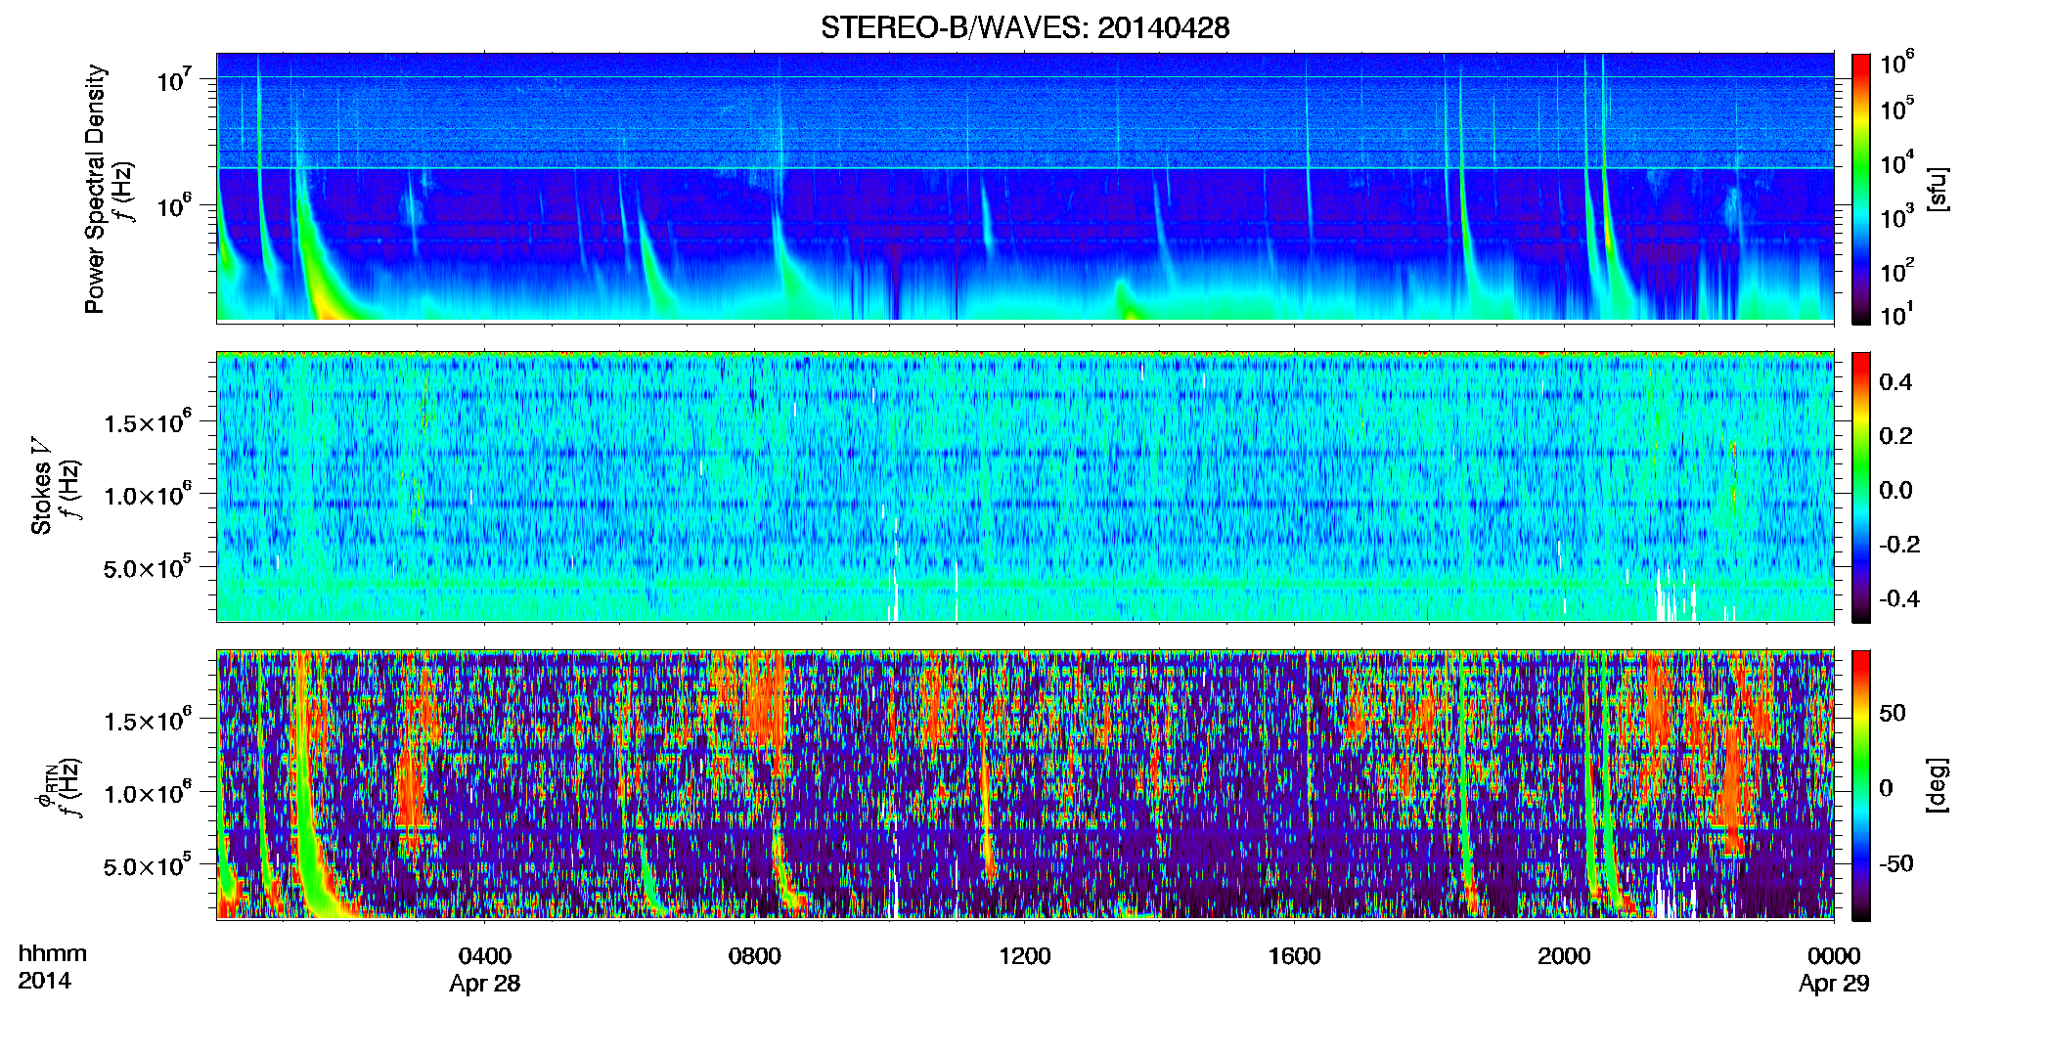2050x1056 pixels.
Task: Click the top spectral density color bar
Action: [1861, 189]
